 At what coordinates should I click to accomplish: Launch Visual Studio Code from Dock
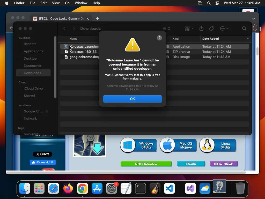tap(169, 188)
